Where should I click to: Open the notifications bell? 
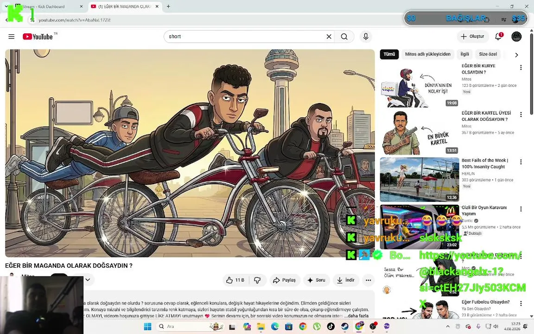coord(498,36)
